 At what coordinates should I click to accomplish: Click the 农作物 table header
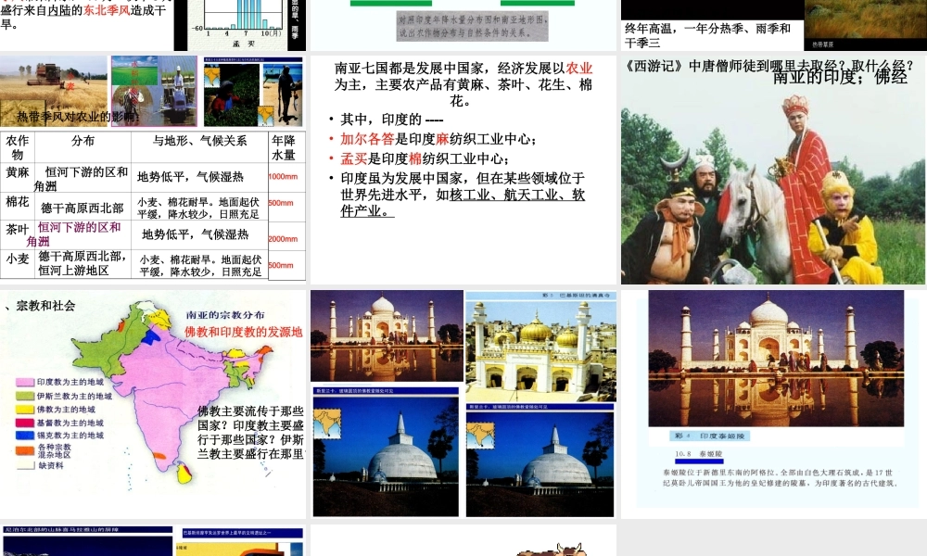coord(17,147)
